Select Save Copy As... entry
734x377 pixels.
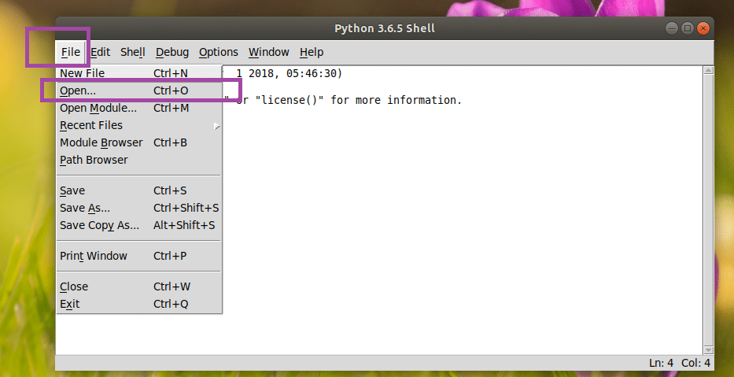pyautogui.click(x=139, y=225)
